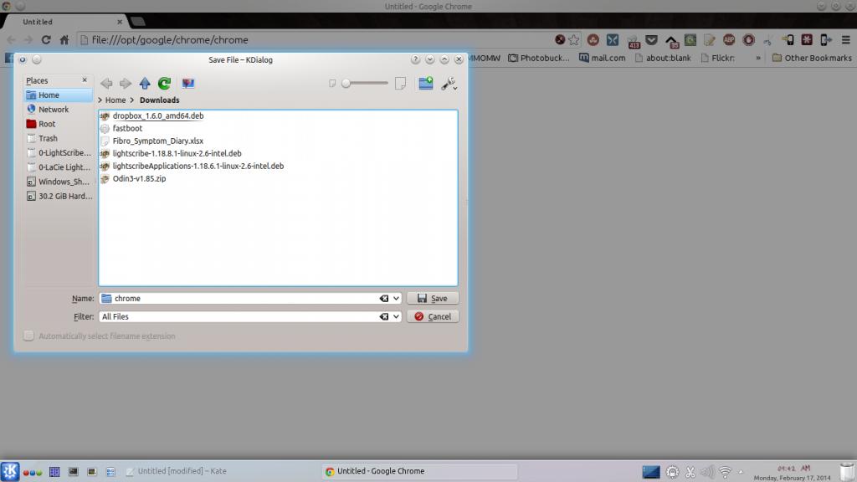
Task: Toggle the file preview icon
Action: click(187, 83)
